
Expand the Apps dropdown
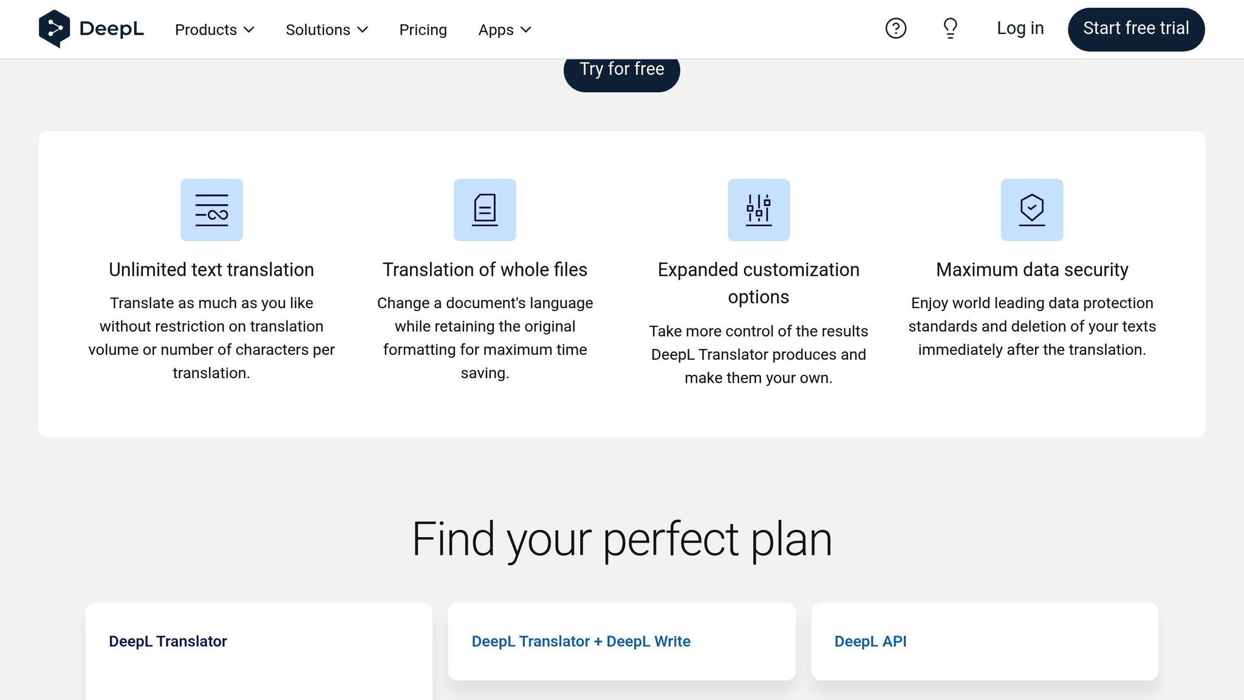(504, 29)
